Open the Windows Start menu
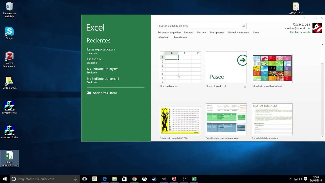The image size is (325, 183). [5, 179]
